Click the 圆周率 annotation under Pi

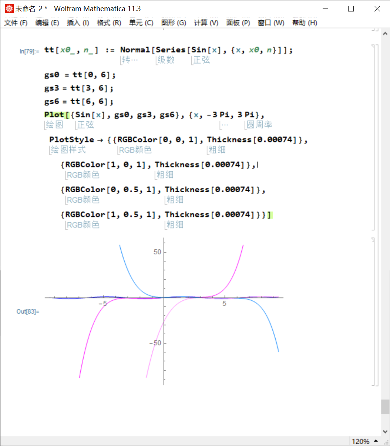[259, 125]
